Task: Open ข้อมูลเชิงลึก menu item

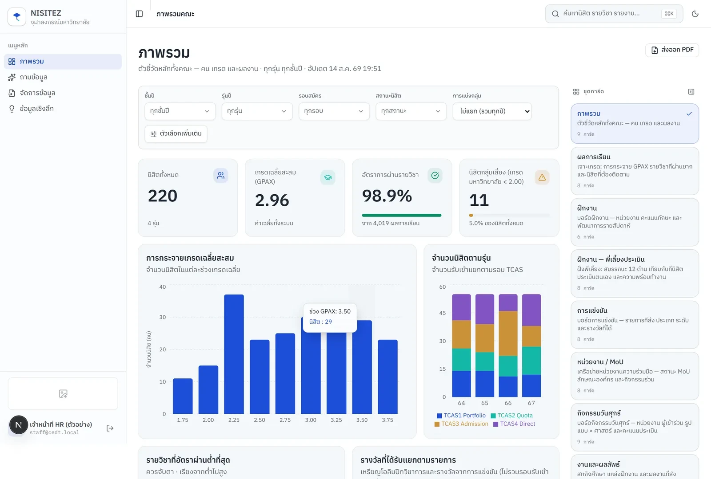Action: (x=63, y=109)
